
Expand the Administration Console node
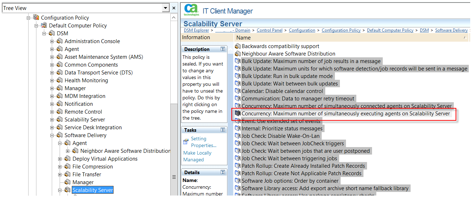[52, 41]
